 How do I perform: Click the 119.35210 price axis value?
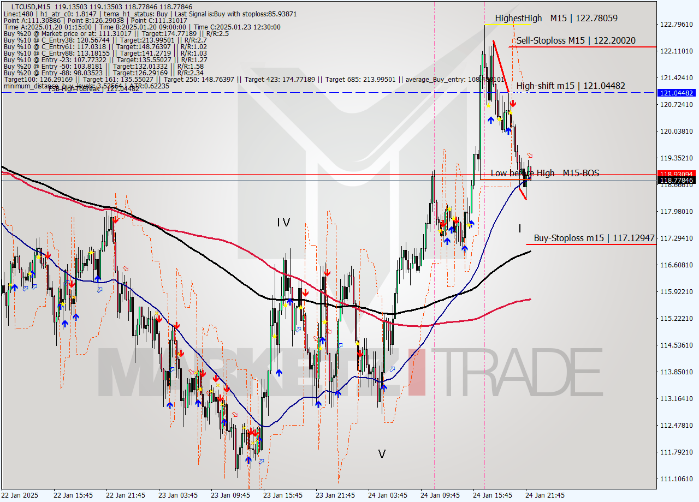[x=677, y=158]
